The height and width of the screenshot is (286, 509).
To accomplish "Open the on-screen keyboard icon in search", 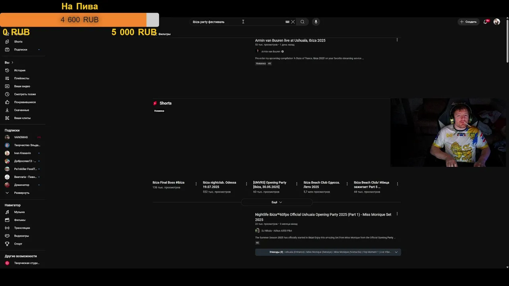I will [x=288, y=22].
